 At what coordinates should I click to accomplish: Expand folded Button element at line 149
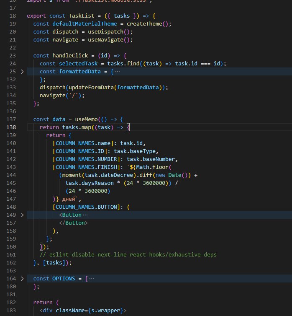(x=22, y=215)
